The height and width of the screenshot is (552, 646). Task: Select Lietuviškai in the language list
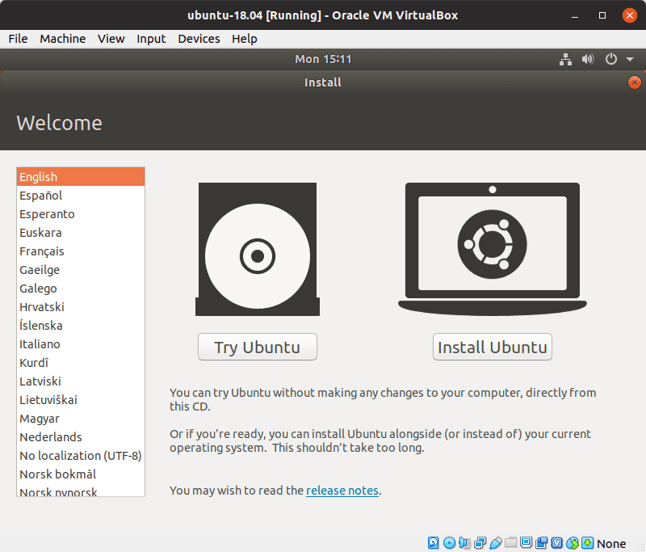[x=81, y=399]
